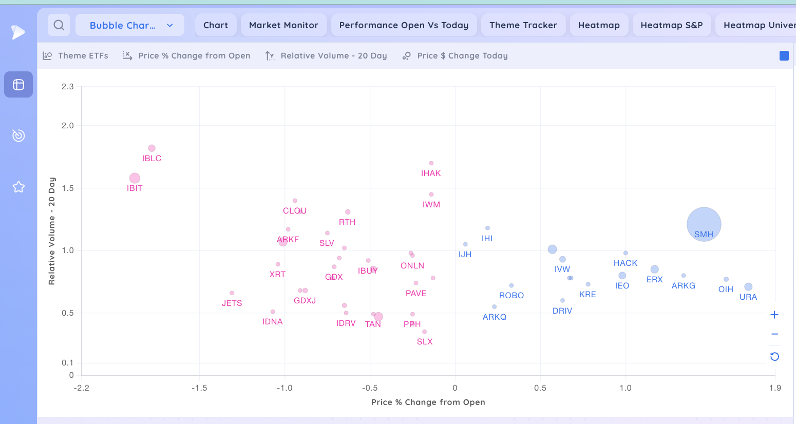
Task: Click the app logo in sidebar
Action: click(x=18, y=32)
